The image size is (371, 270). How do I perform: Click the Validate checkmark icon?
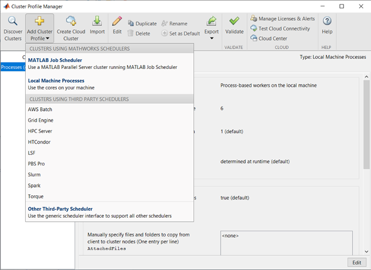tap(234, 22)
